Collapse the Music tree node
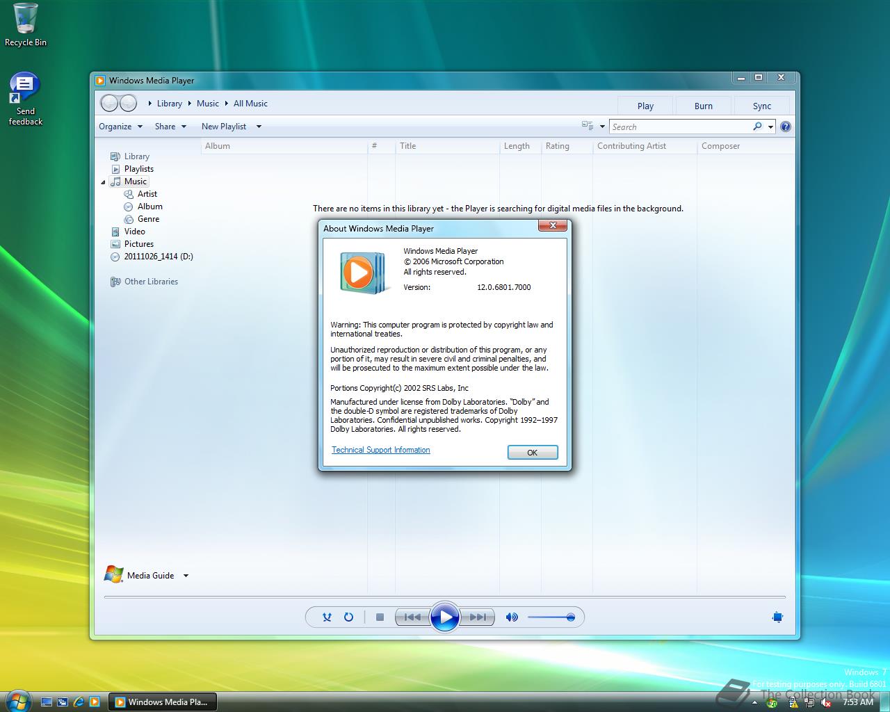Screen dimensions: 890x712 pyautogui.click(x=104, y=182)
